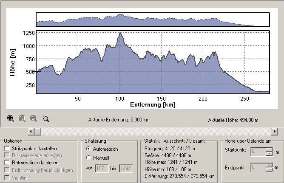
Task: Click the grayed-out square-lens magnifier icon
Action: (23, 119)
